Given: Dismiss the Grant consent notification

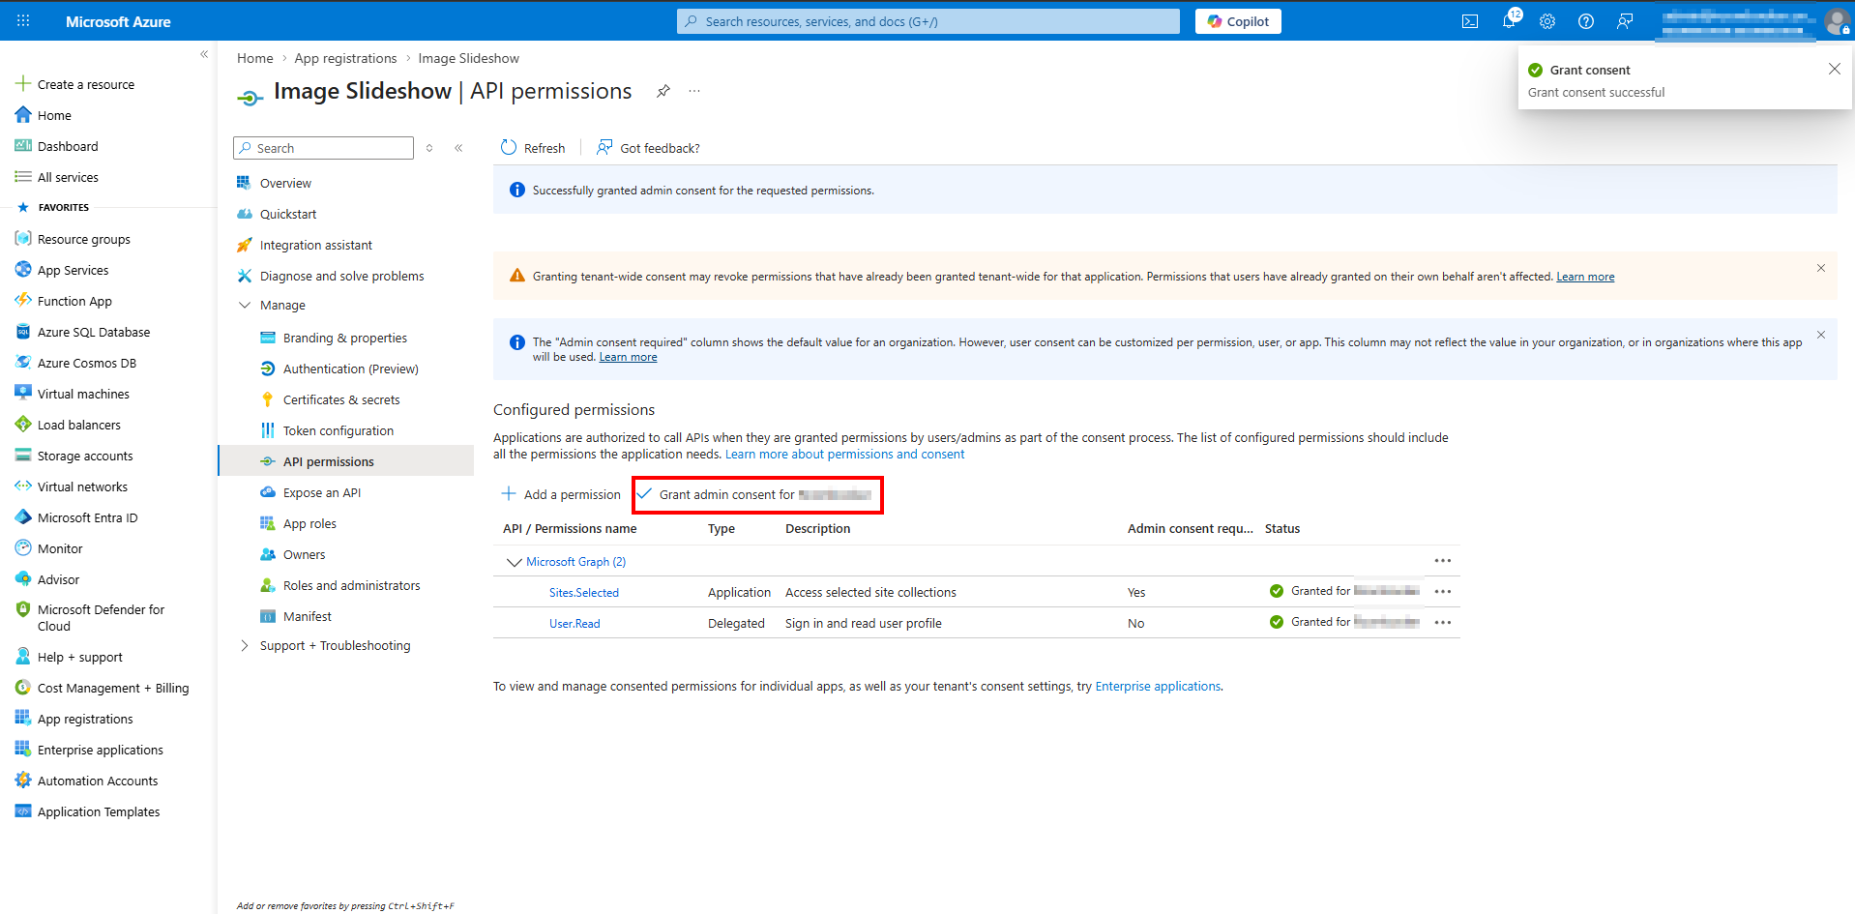Looking at the screenshot, I should 1834,69.
